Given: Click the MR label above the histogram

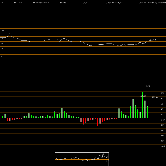Looking at the screenshot, I should point(148,86).
